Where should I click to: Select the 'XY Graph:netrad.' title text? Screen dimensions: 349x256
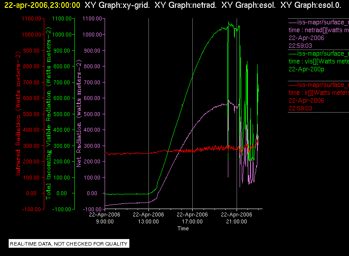click(185, 5)
